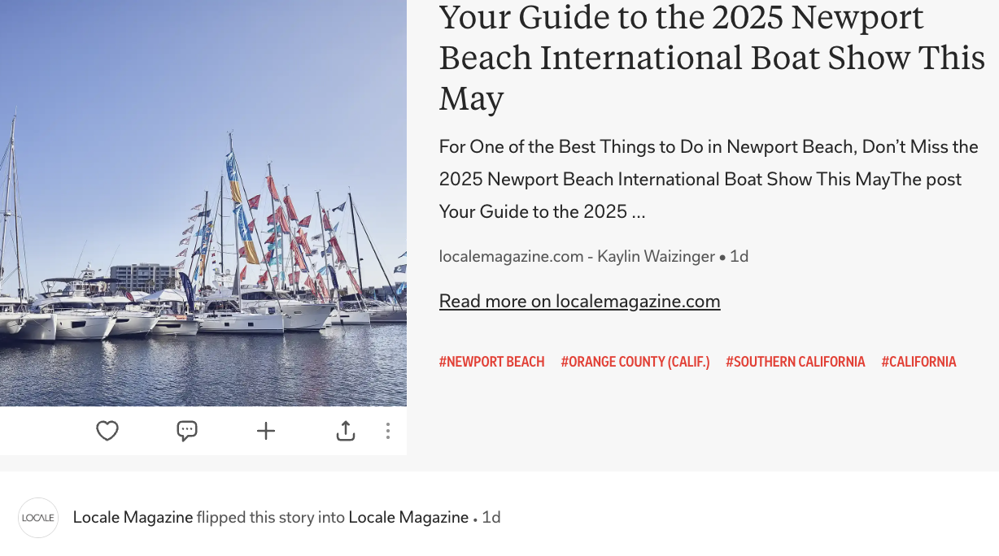Share the article via the share icon
Screen dimensions: 999x556
pyautogui.click(x=346, y=431)
